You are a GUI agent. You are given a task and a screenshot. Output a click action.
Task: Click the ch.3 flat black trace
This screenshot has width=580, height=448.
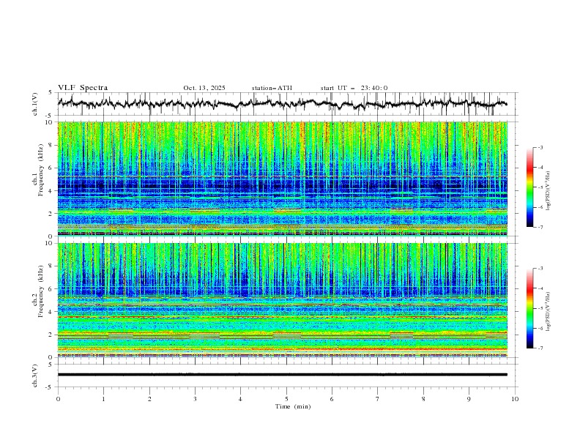[x=282, y=375]
